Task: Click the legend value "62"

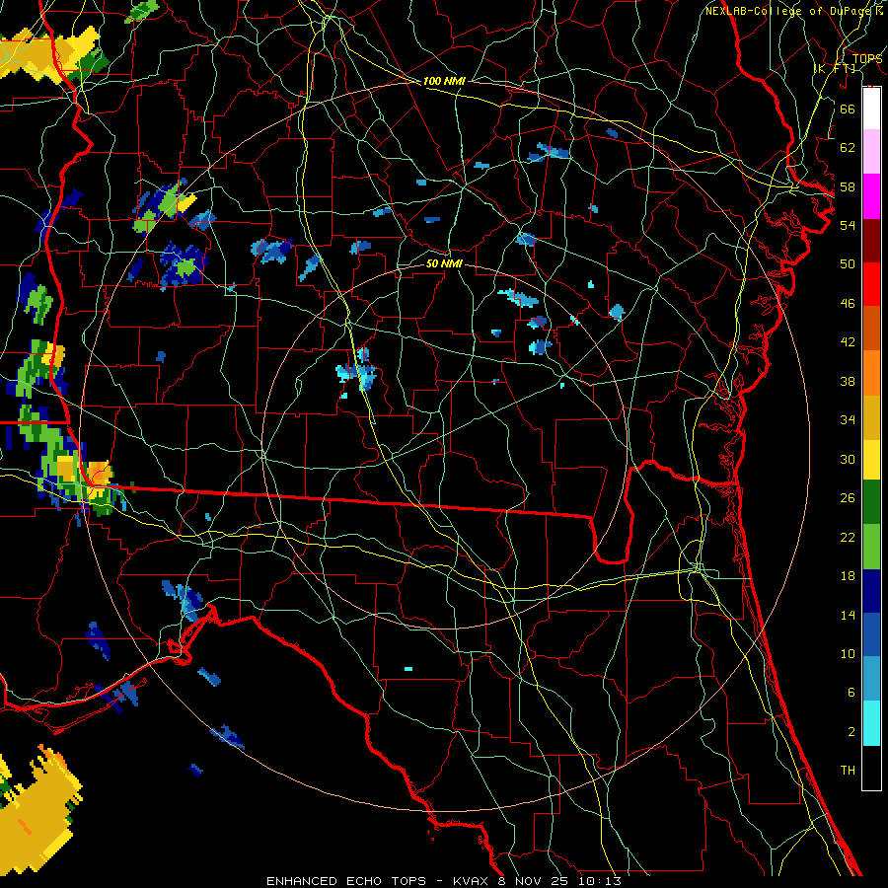Action: [848, 148]
